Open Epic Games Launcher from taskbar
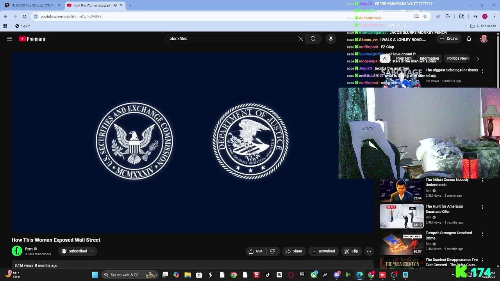 click(x=302, y=275)
